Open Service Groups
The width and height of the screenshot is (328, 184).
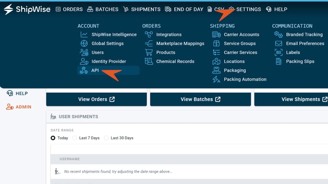tap(240, 43)
